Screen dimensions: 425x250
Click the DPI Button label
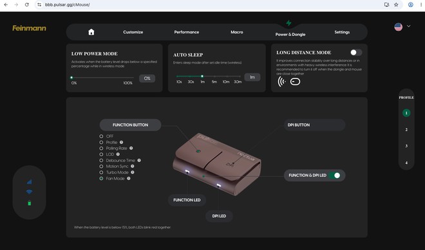[x=314, y=125]
